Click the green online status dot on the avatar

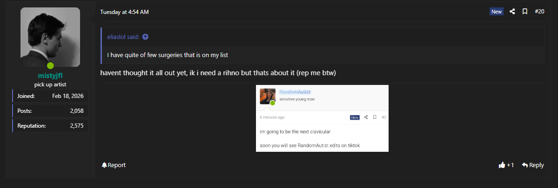(50, 65)
